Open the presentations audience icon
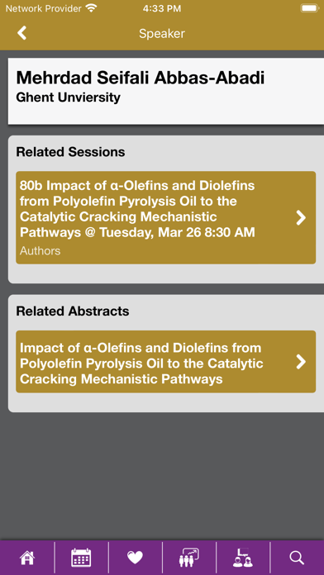This screenshot has width=324, height=575. (x=189, y=558)
